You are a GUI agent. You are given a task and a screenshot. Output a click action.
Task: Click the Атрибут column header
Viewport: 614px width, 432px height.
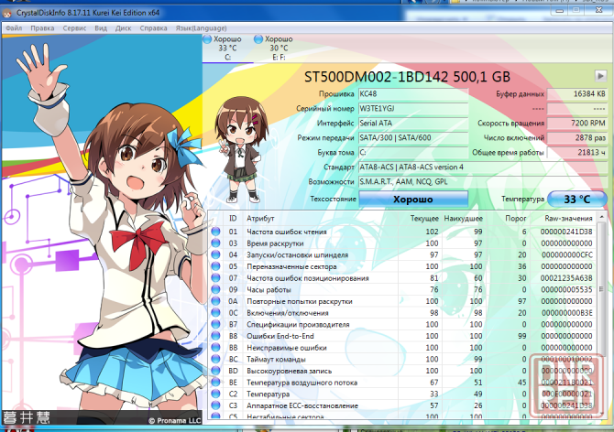click(x=321, y=219)
